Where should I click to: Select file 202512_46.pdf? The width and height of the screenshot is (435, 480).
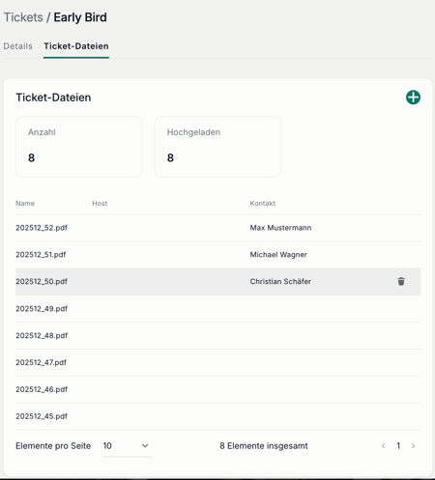click(x=217, y=389)
